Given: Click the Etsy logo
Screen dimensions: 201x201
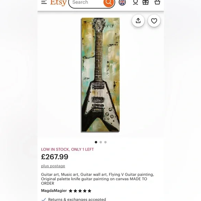Looking at the screenshot, I should 59,2.
